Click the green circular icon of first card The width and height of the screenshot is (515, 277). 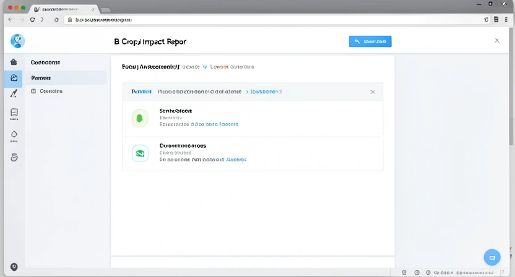140,118
